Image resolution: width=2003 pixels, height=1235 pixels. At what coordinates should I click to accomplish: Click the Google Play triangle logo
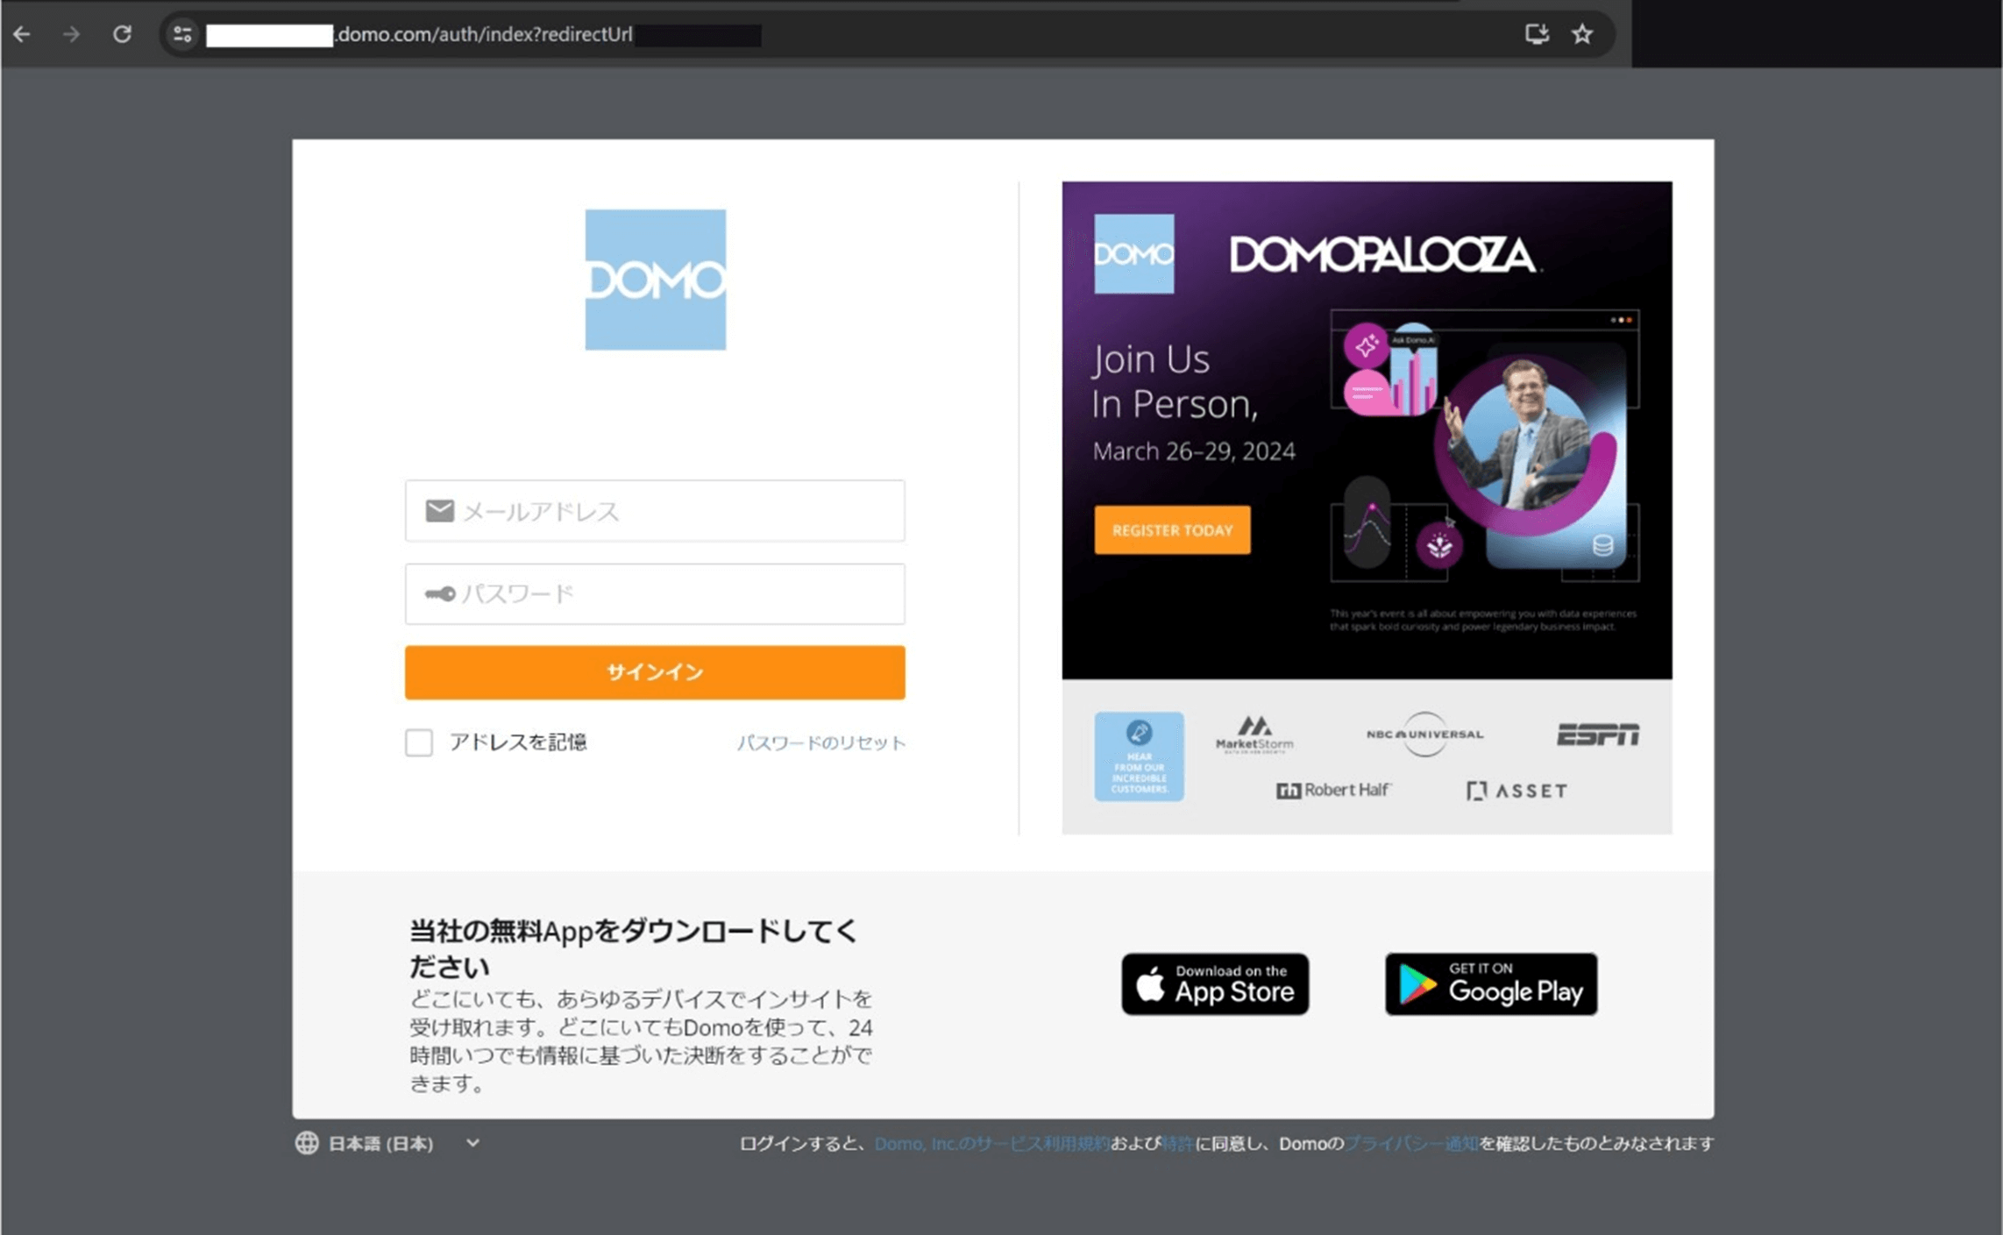[x=1417, y=984]
